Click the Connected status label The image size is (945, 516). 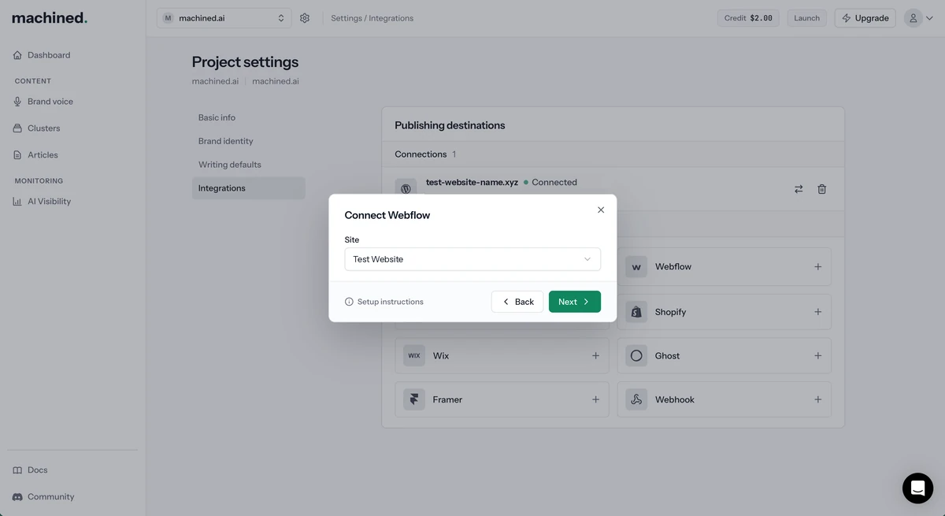coord(554,182)
